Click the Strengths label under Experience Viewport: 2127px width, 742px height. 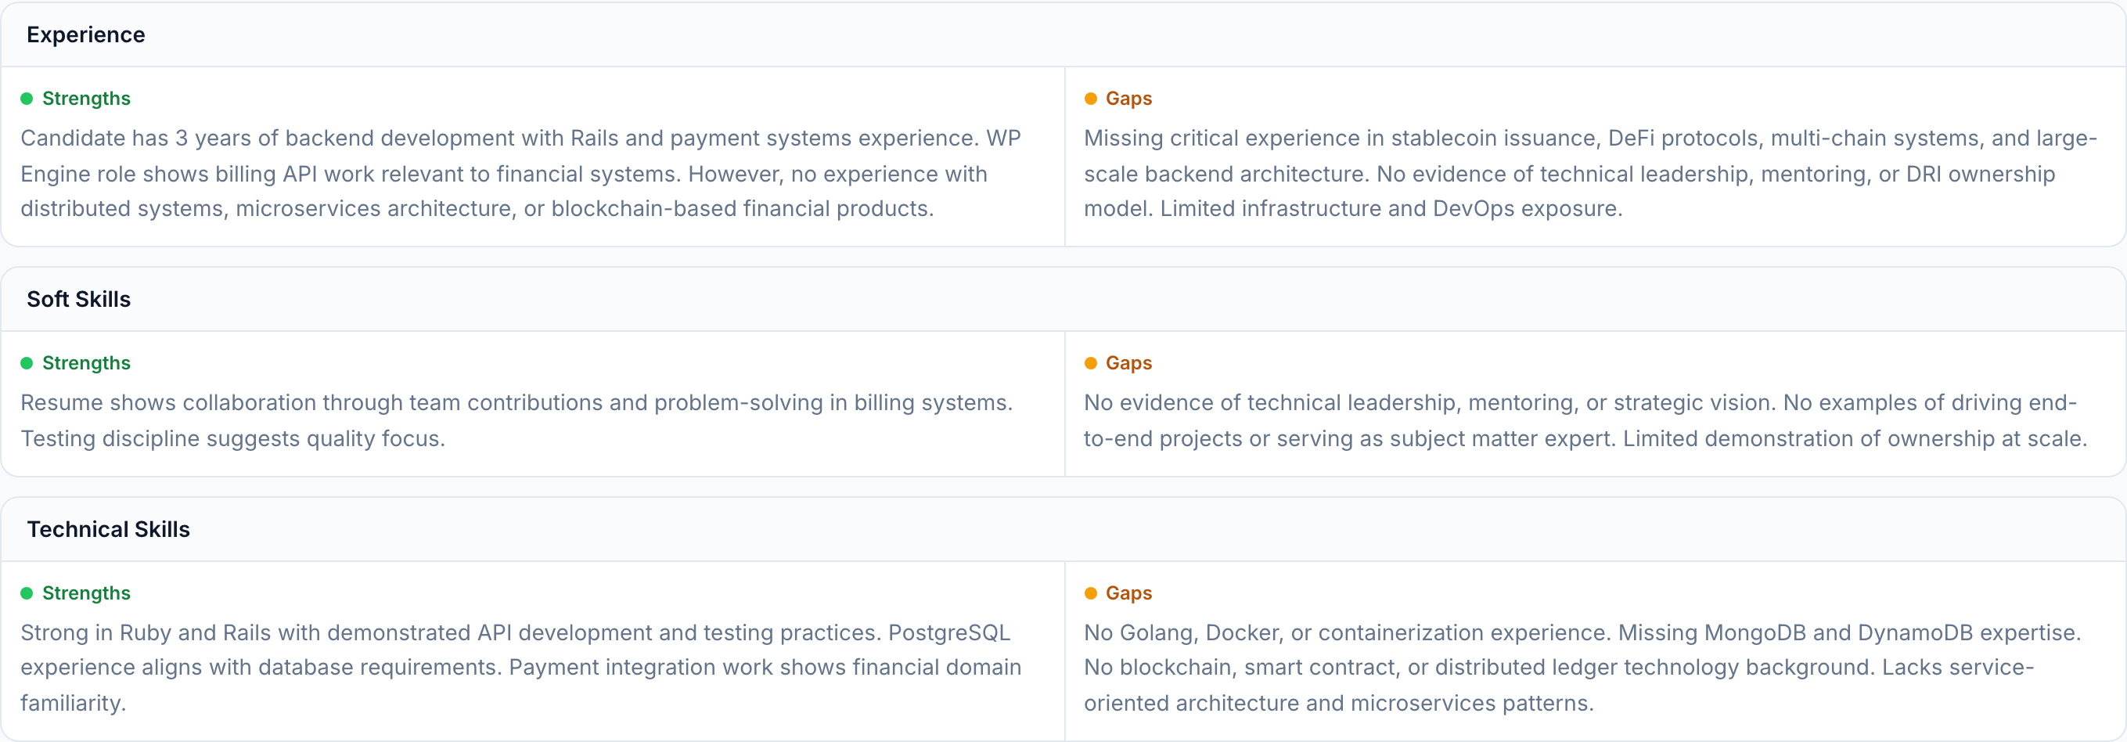[86, 99]
